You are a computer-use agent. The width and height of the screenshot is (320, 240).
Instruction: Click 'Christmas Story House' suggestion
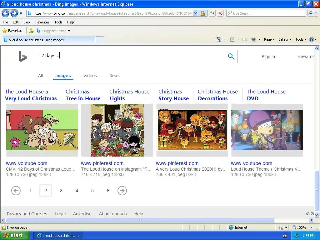[173, 95]
